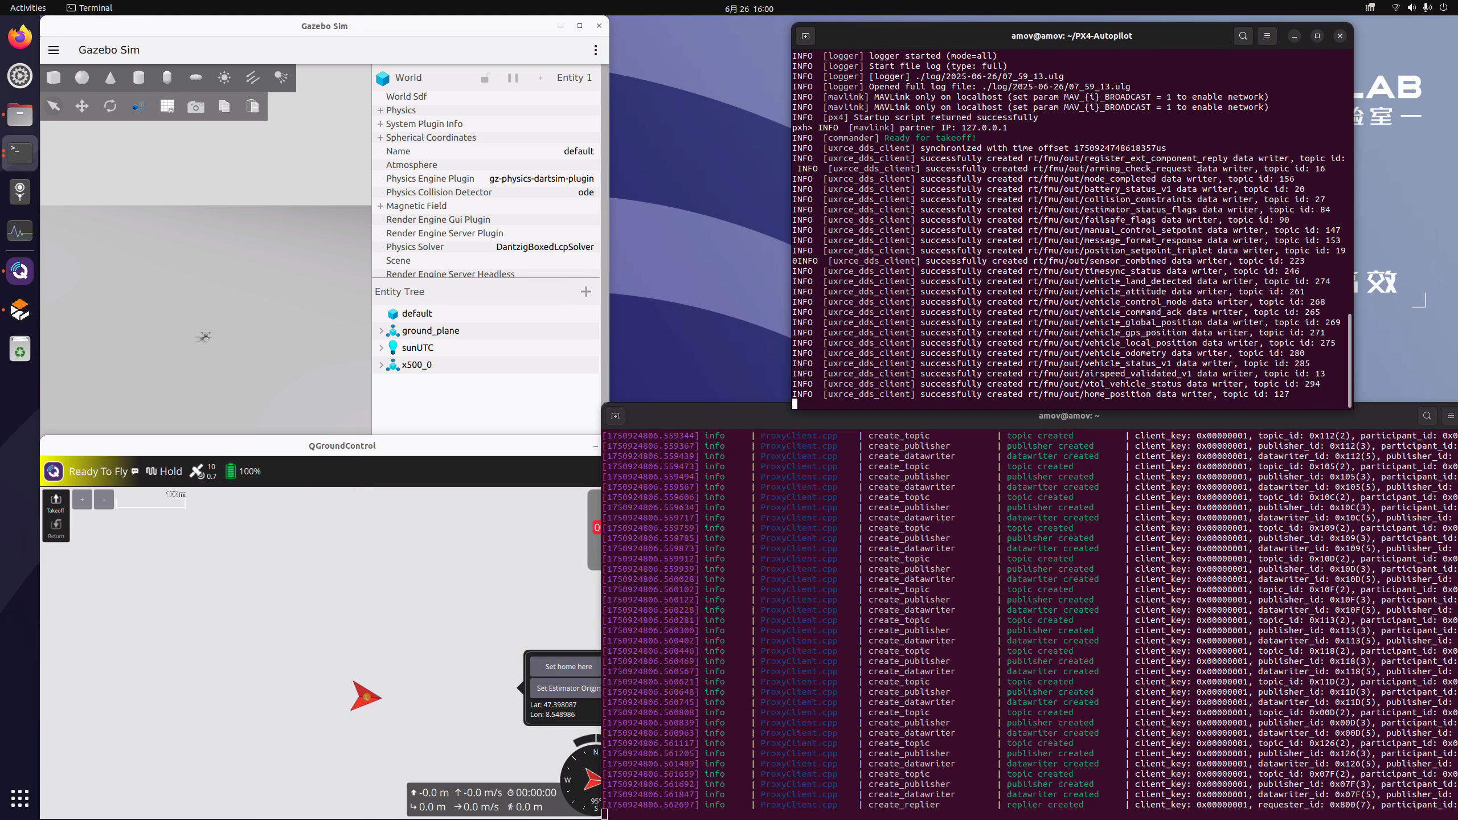The height and width of the screenshot is (820, 1458).
Task: Select World Sdf row in inspector
Action: [486, 97]
